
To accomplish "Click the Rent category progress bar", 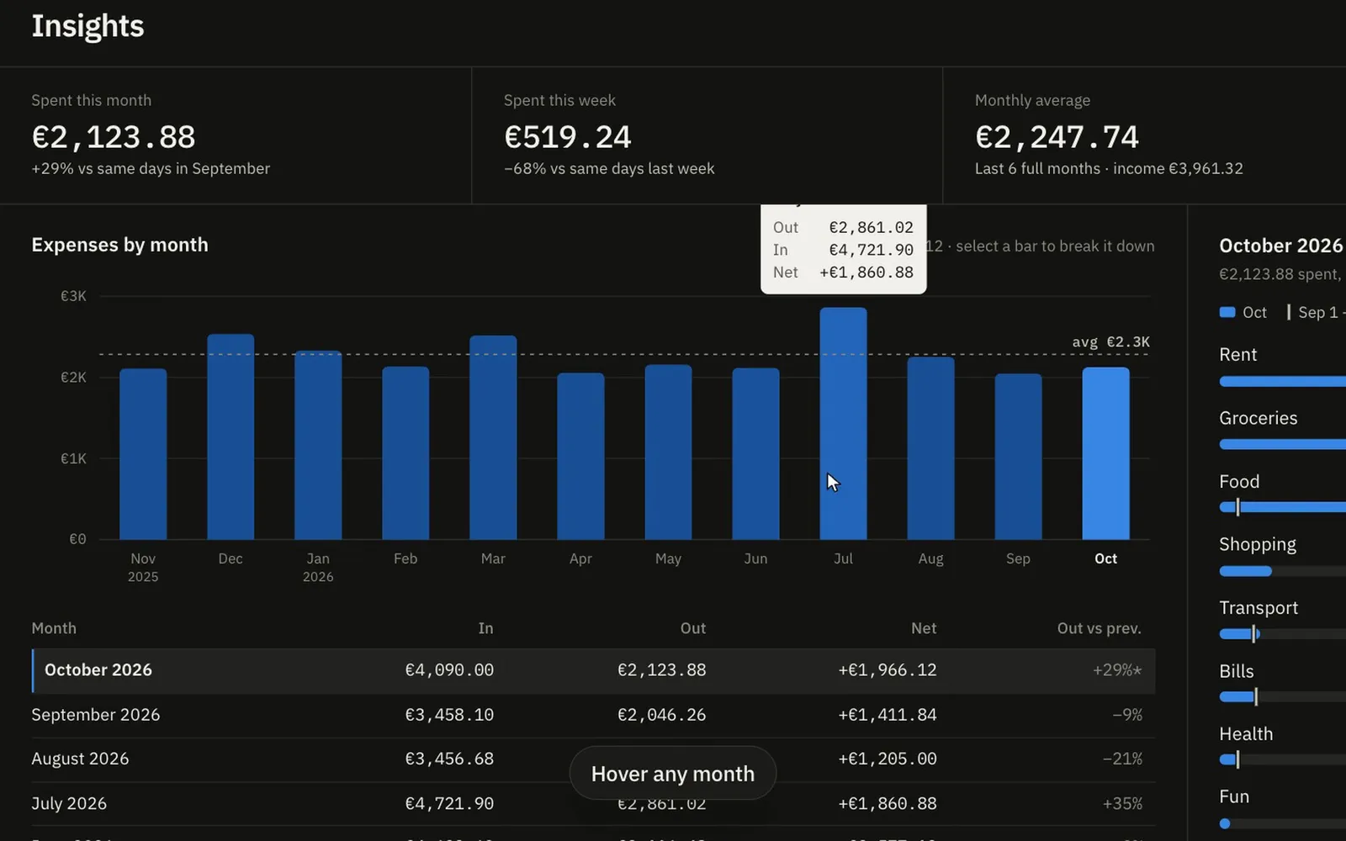I will (x=1282, y=382).
